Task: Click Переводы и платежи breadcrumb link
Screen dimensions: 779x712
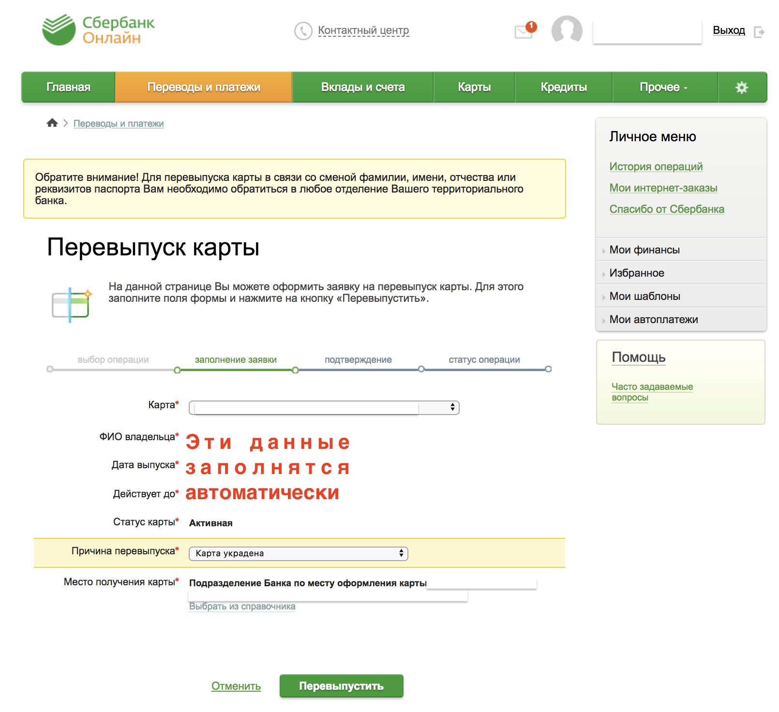Action: pyautogui.click(x=119, y=123)
